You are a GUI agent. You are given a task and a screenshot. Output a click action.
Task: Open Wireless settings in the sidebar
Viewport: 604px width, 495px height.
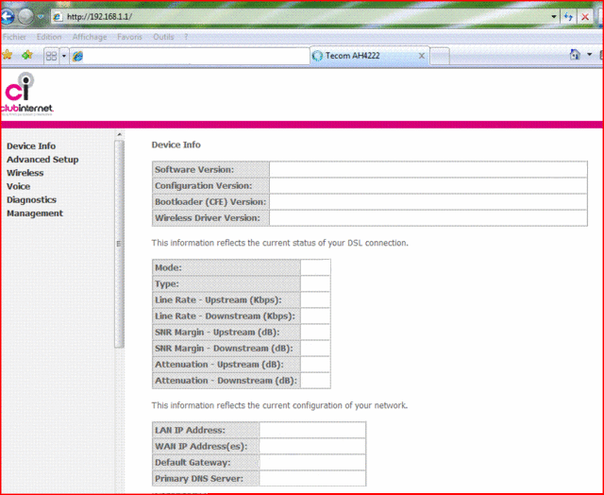(25, 173)
